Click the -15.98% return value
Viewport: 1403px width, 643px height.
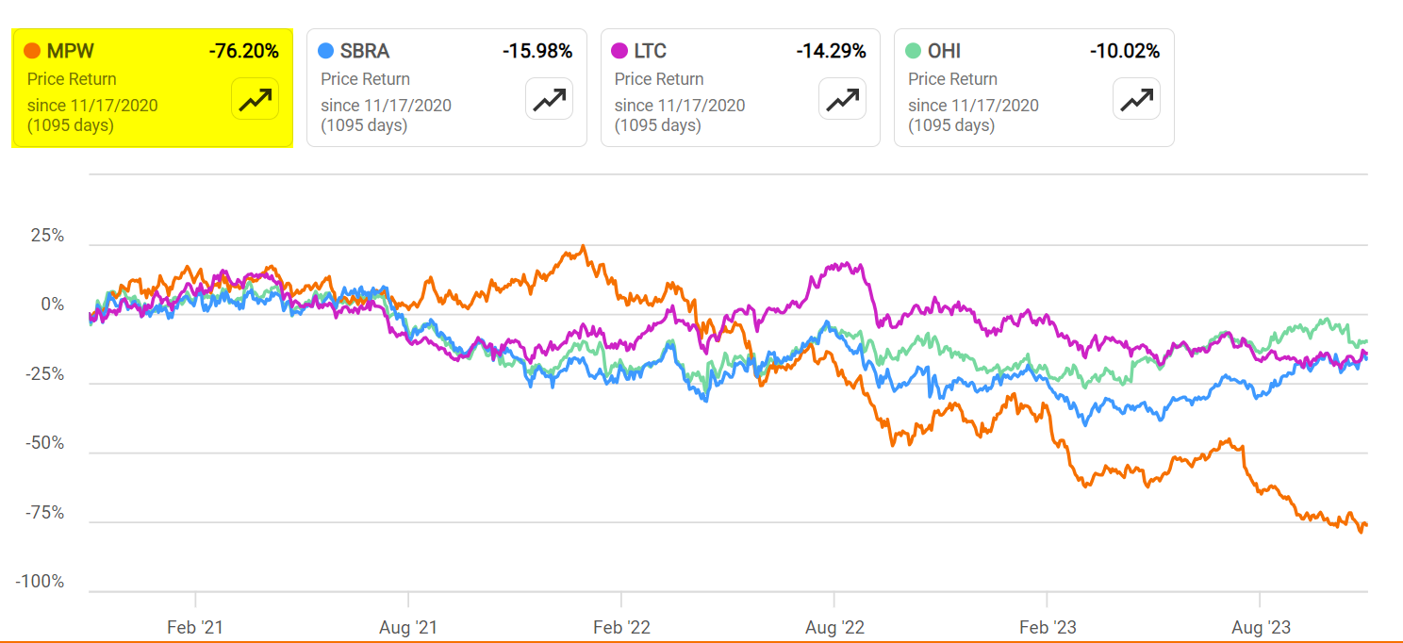point(537,51)
